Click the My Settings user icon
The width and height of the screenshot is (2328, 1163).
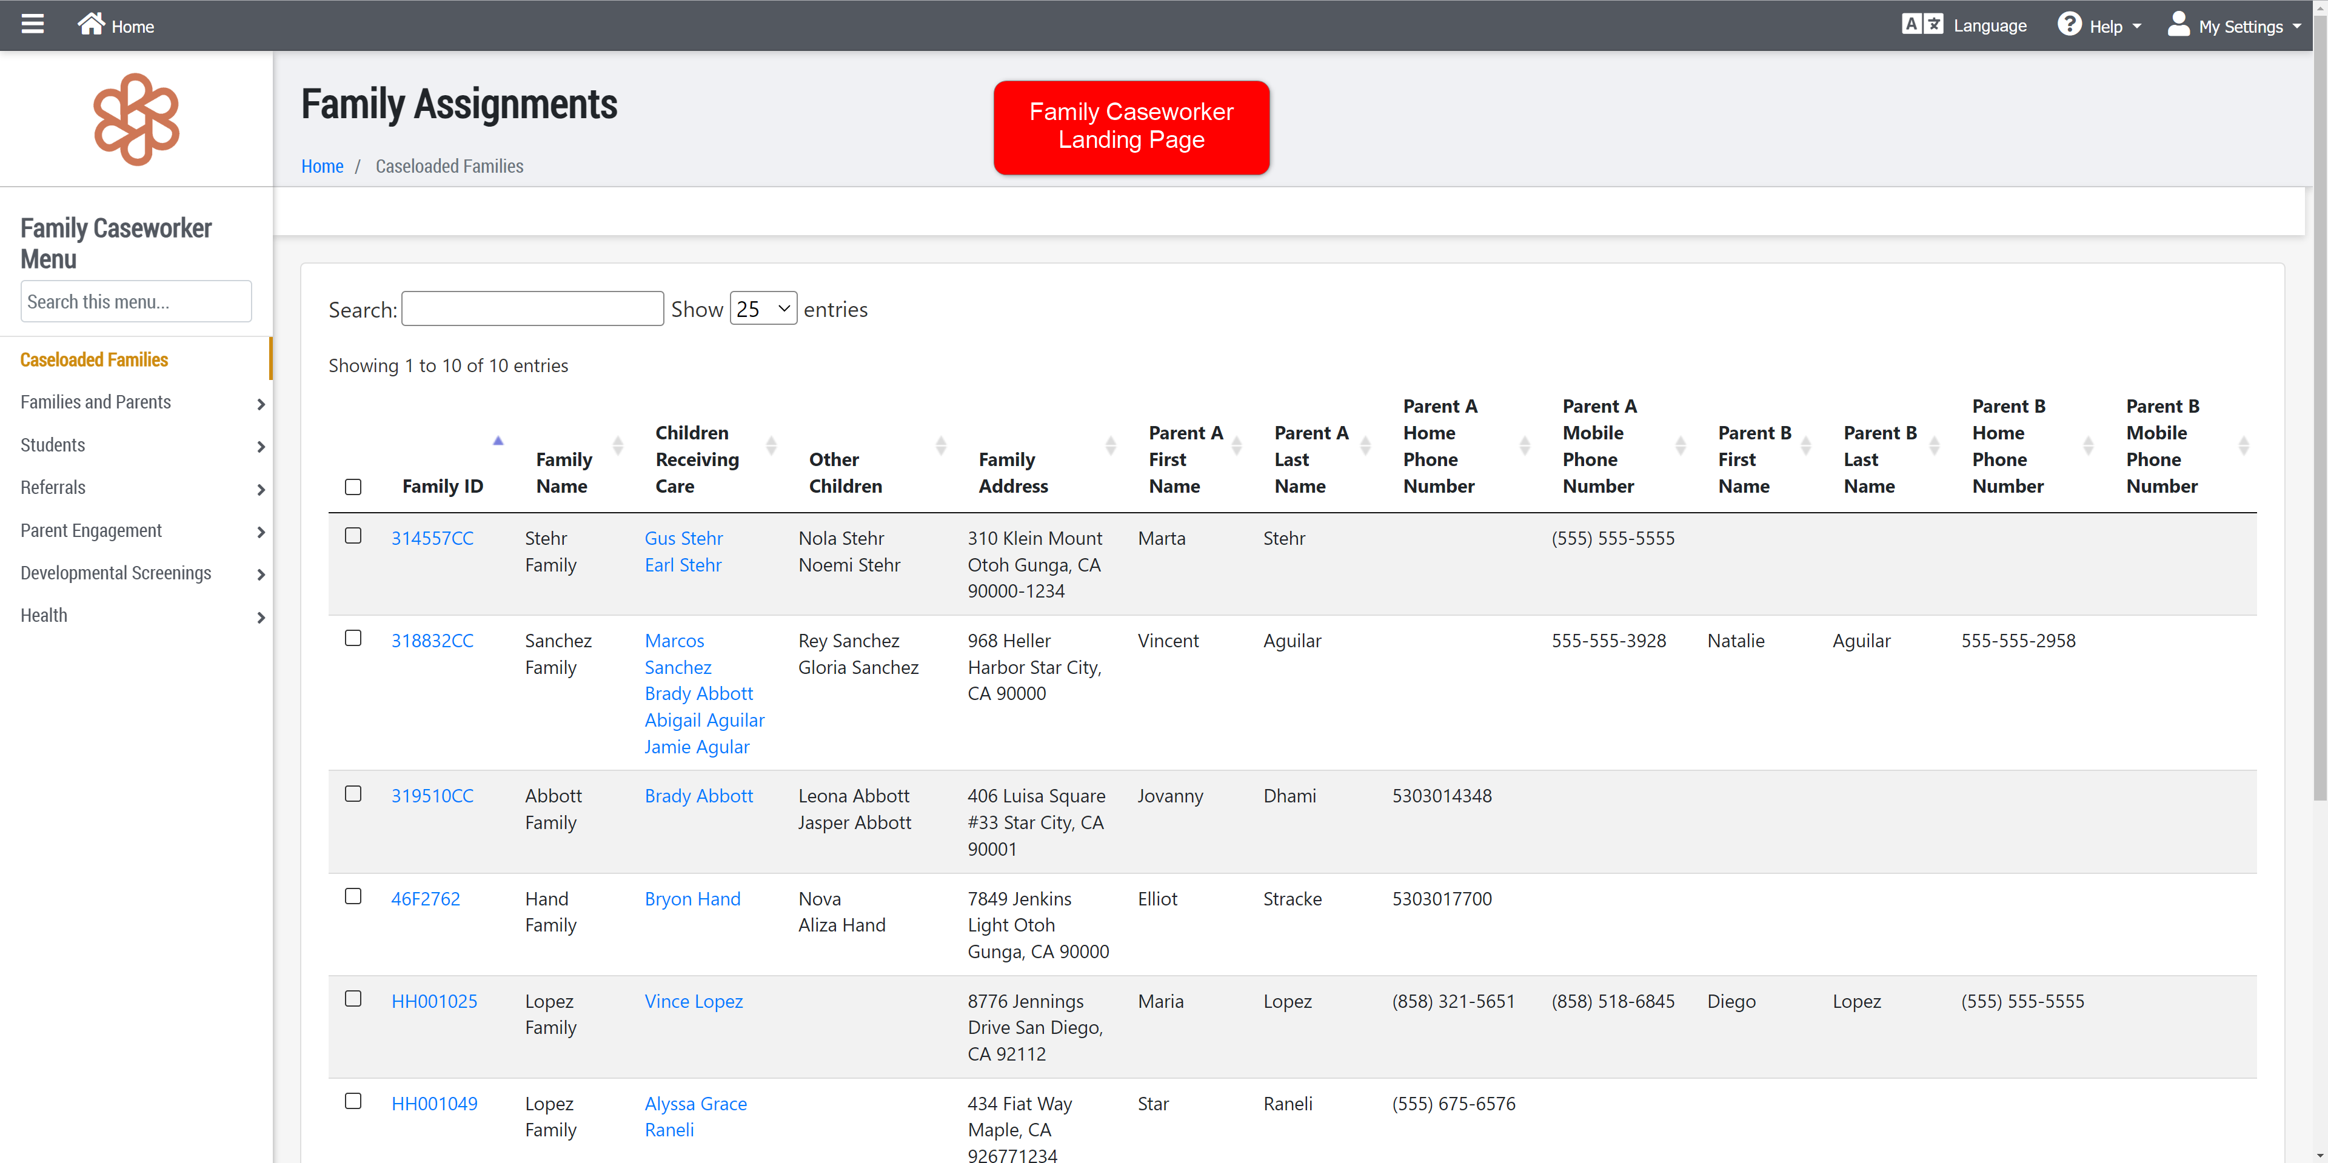(2178, 24)
